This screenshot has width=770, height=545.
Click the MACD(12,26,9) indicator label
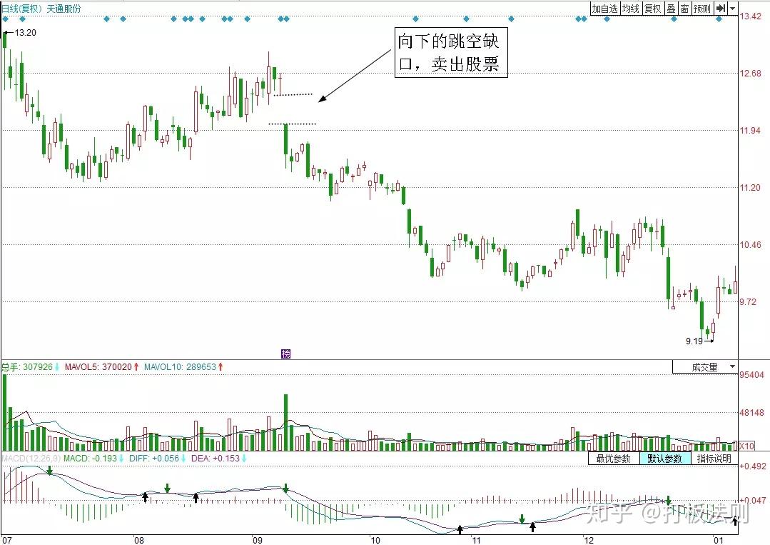31,459
